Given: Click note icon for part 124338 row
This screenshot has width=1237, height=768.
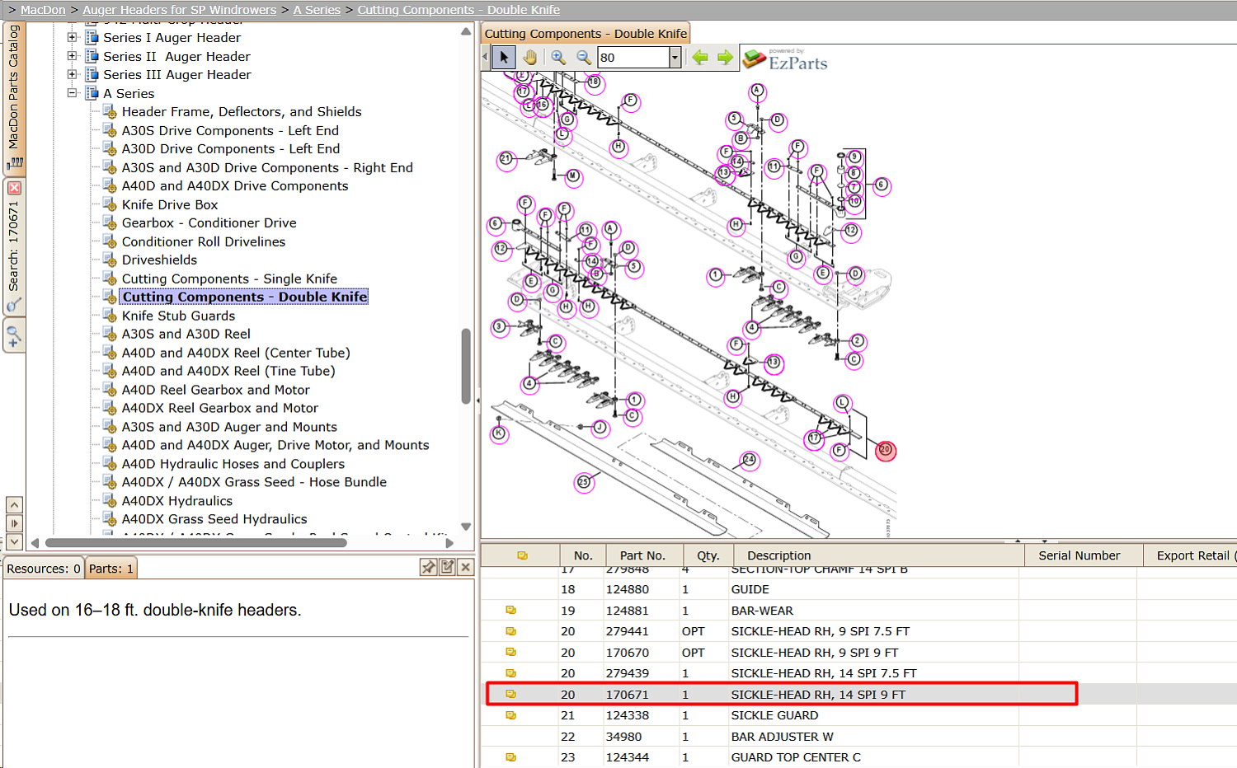Looking at the screenshot, I should [x=510, y=715].
